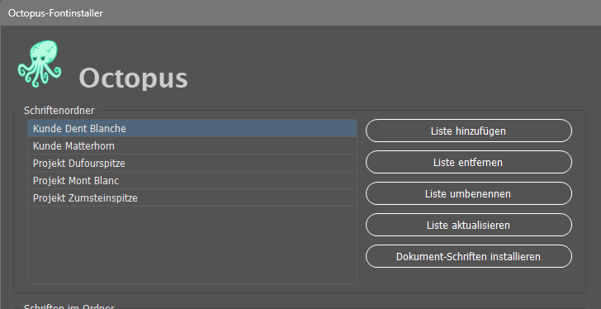Select the Kunde Dent Blanche font folder
The height and width of the screenshot is (309, 601).
pos(192,128)
